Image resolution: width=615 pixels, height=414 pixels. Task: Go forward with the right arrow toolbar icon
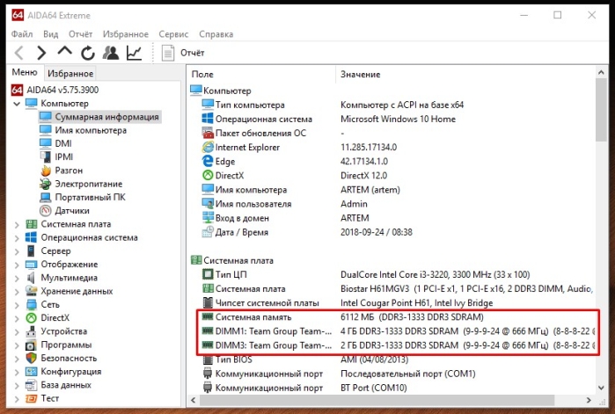[x=41, y=53]
